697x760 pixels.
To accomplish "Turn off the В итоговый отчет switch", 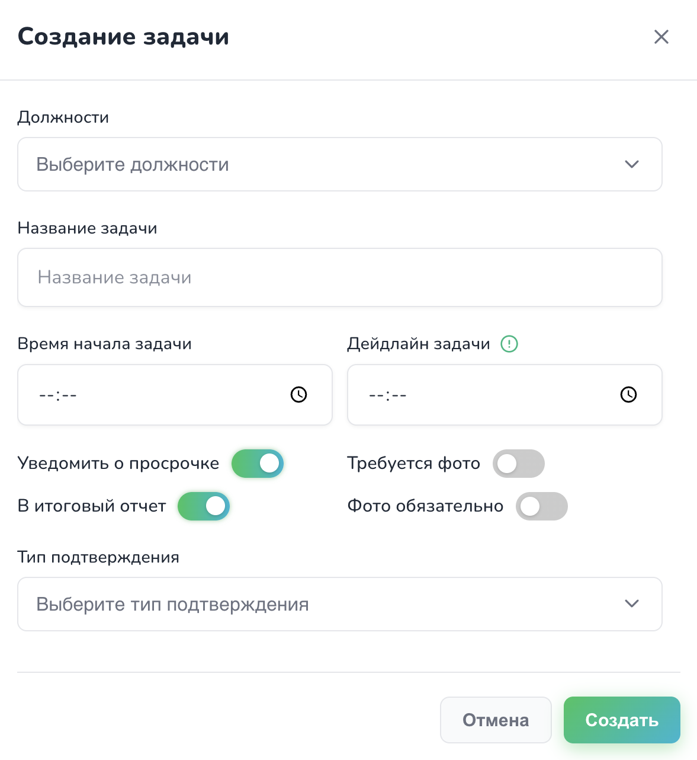I will click(x=204, y=506).
